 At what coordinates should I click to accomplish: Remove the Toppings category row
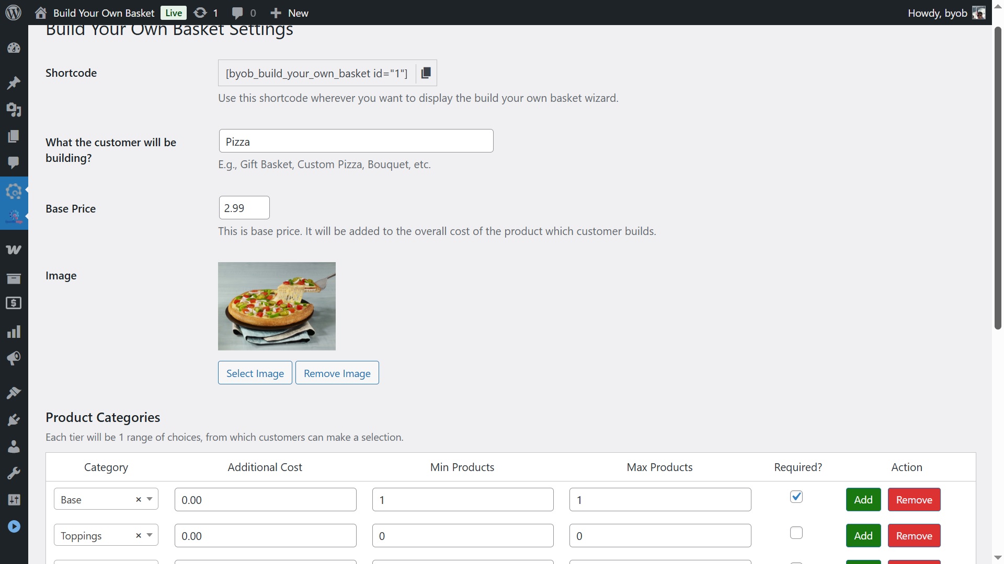tap(914, 536)
